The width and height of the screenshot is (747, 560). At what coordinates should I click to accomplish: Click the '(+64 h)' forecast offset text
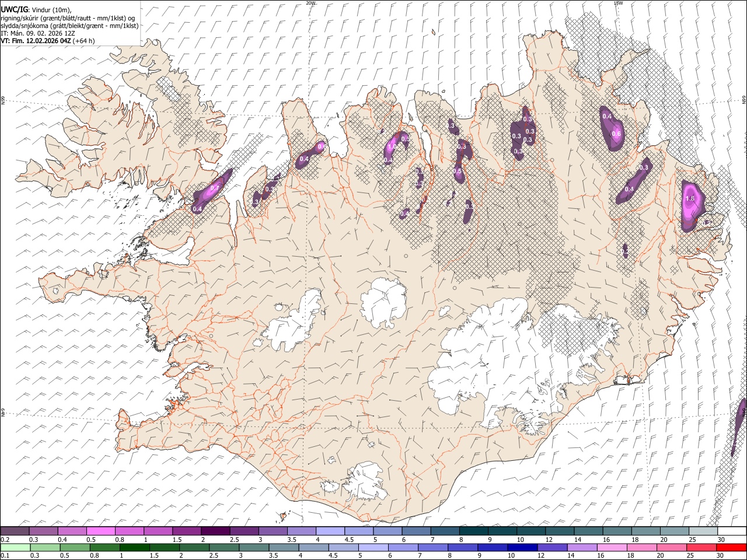84,41
